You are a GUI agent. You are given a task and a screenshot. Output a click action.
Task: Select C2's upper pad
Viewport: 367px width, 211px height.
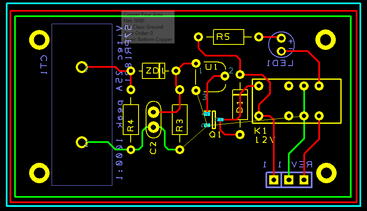153,112
